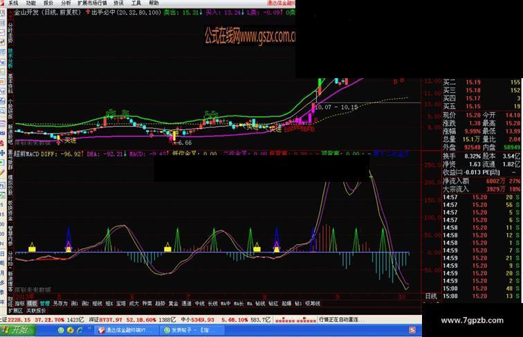This screenshot has height=337, width=523.
Task: Select the pencil drawing tool icon
Action: (x=2, y=173)
